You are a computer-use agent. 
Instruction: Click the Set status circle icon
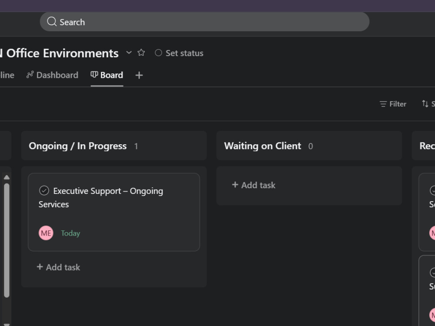(x=158, y=53)
